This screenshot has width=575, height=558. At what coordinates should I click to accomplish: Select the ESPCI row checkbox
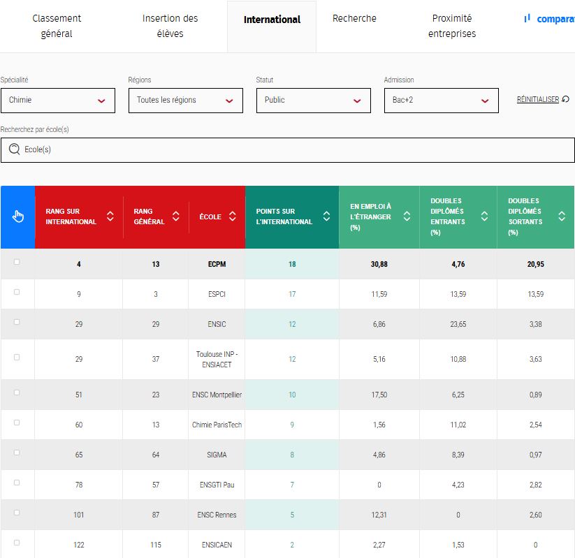click(x=17, y=292)
